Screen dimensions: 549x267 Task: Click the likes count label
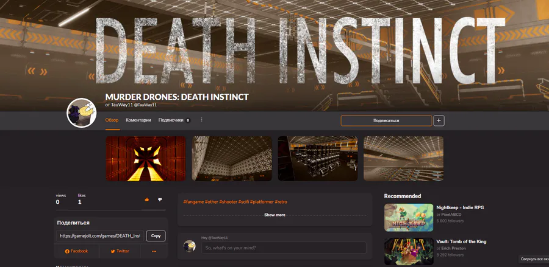coord(82,195)
